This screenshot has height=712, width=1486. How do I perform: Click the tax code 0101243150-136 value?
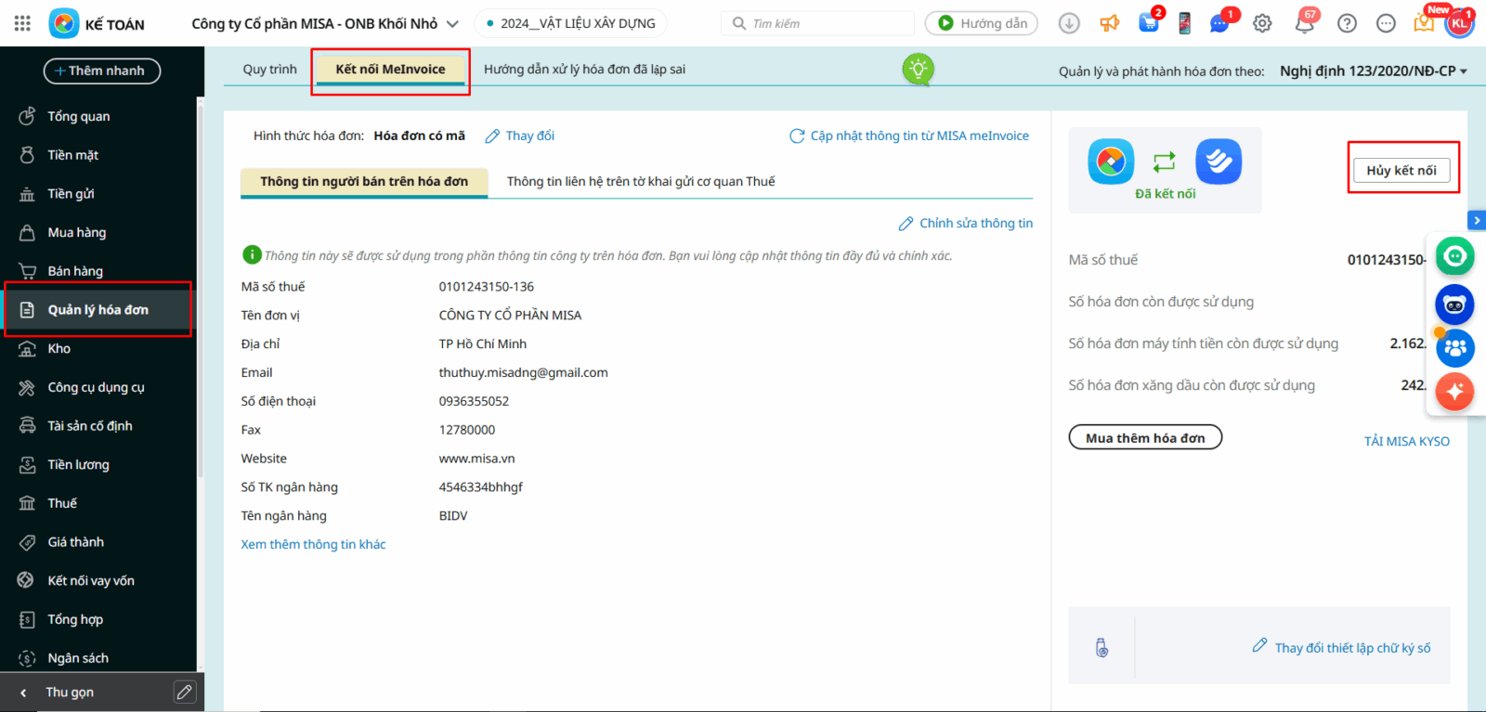coord(487,287)
